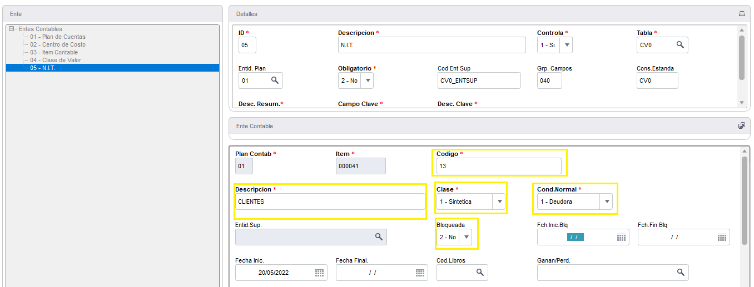Open the Cond.Normal dropdown

(x=607, y=202)
